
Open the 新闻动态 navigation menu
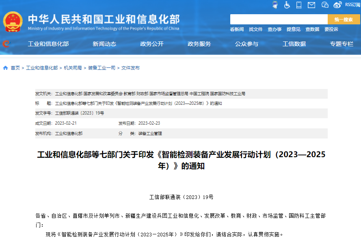click(x=104, y=44)
